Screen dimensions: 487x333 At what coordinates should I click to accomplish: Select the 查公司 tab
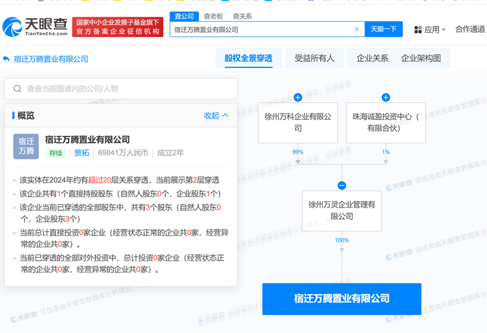(184, 16)
